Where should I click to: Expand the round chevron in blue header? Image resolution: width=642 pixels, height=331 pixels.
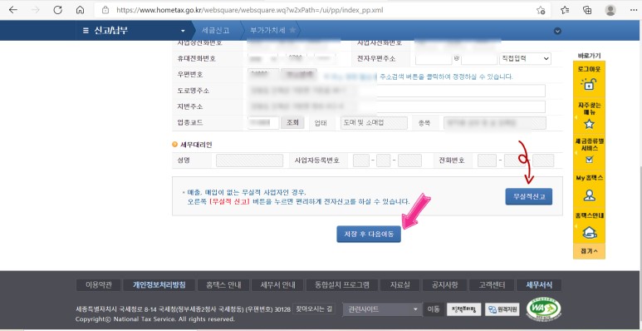coord(557,31)
